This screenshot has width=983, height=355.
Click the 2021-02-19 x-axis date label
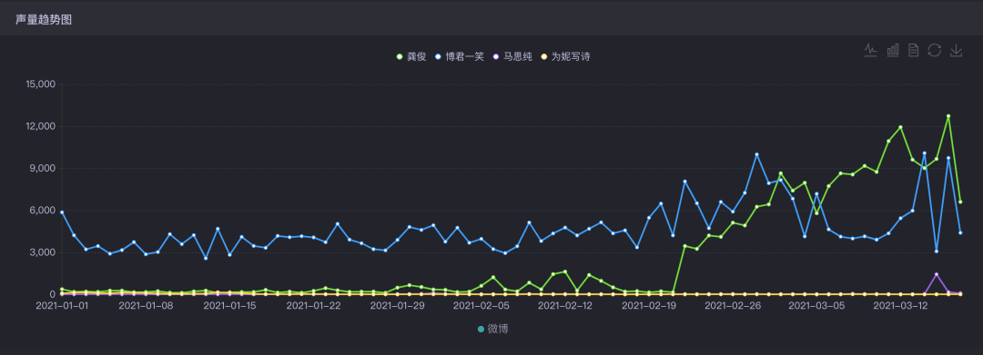[x=648, y=306]
